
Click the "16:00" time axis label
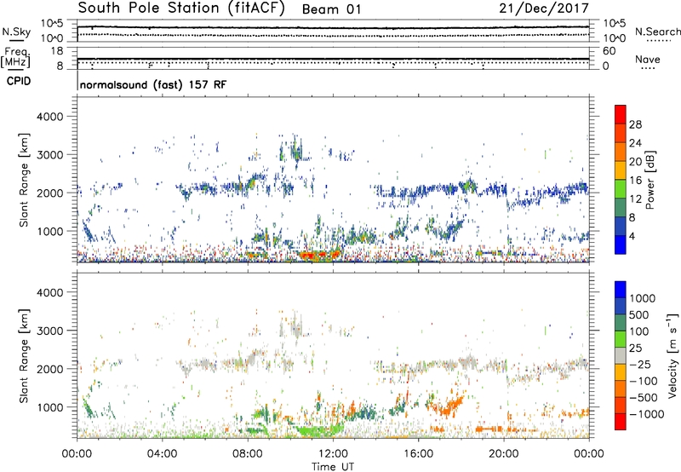click(x=418, y=454)
